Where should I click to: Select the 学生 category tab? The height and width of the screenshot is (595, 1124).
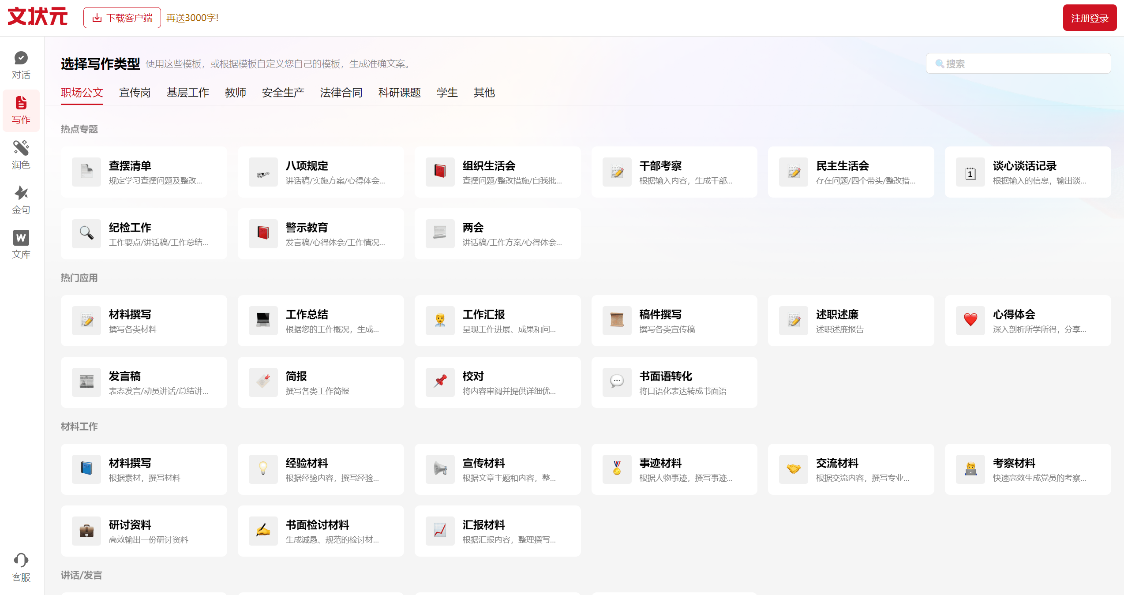[x=447, y=93]
